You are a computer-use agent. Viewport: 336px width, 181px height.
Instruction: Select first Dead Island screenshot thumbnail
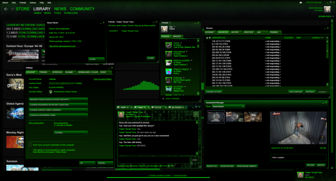point(216,117)
